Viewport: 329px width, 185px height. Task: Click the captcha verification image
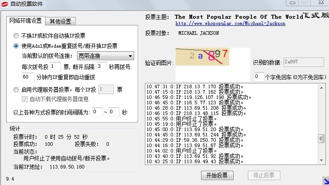tap(202, 56)
